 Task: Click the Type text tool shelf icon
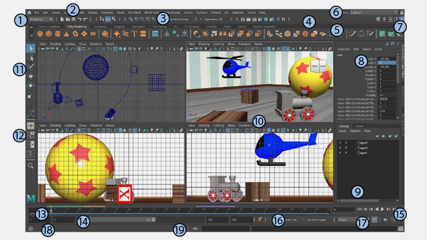[x=134, y=34]
